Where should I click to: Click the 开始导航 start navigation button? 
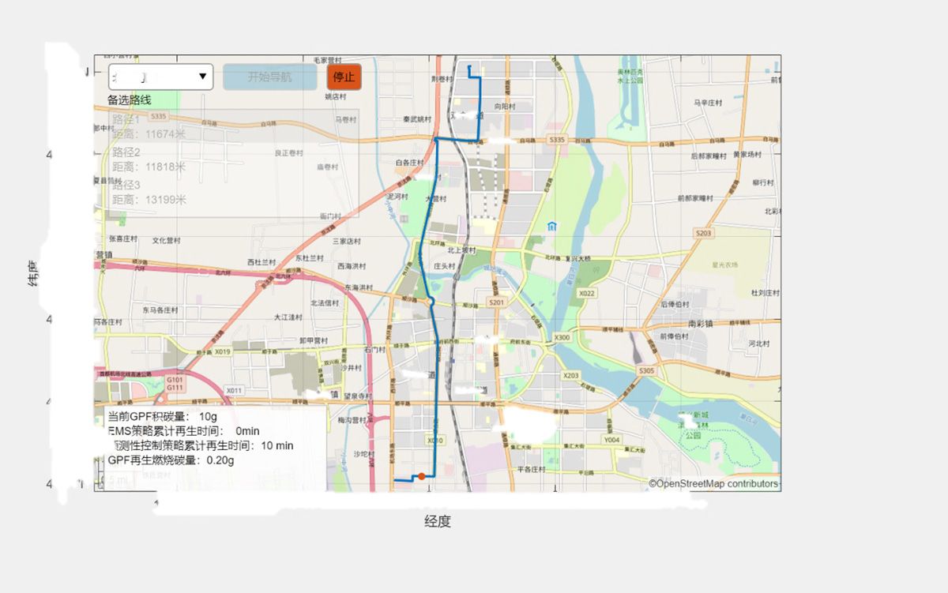pos(270,77)
